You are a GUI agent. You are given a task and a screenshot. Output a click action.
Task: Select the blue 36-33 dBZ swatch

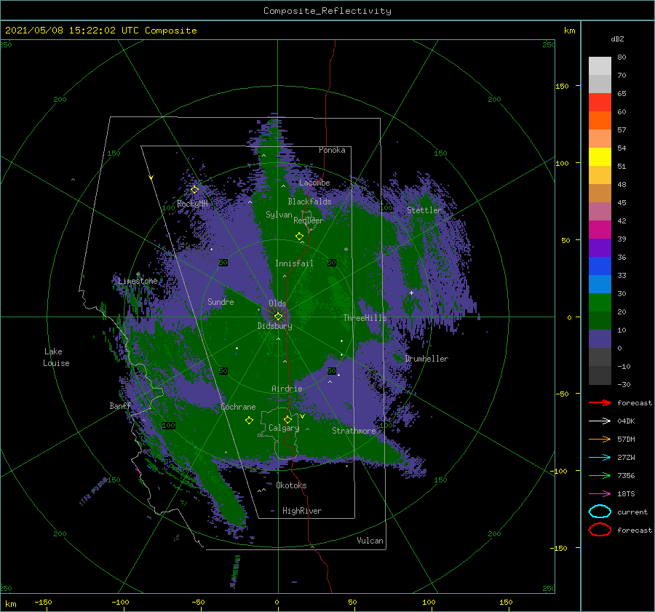[x=600, y=266]
